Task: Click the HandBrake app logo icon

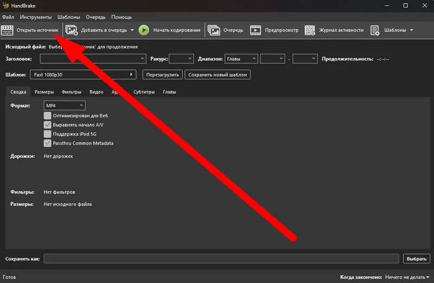Action: pyautogui.click(x=5, y=5)
